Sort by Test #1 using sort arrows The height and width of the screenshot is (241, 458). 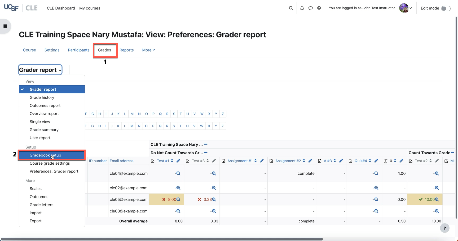pyautogui.click(x=172, y=161)
